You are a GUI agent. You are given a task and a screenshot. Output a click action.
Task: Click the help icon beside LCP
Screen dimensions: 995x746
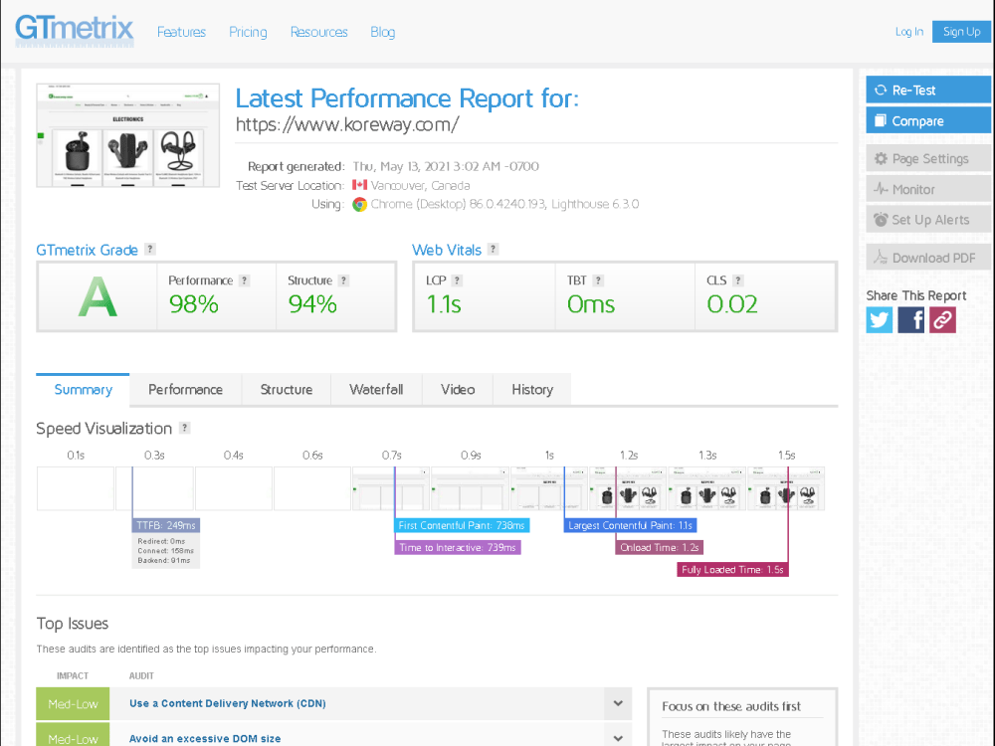[x=457, y=280]
